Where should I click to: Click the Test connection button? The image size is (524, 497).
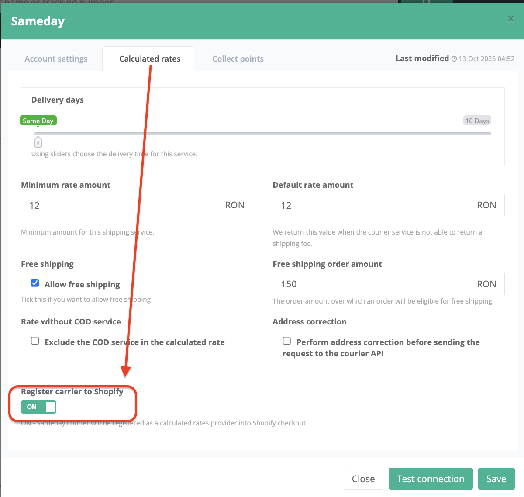coord(431,479)
